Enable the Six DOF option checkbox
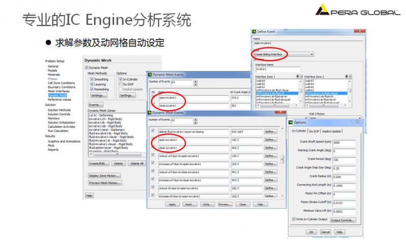The image size is (406, 240). 121,84
